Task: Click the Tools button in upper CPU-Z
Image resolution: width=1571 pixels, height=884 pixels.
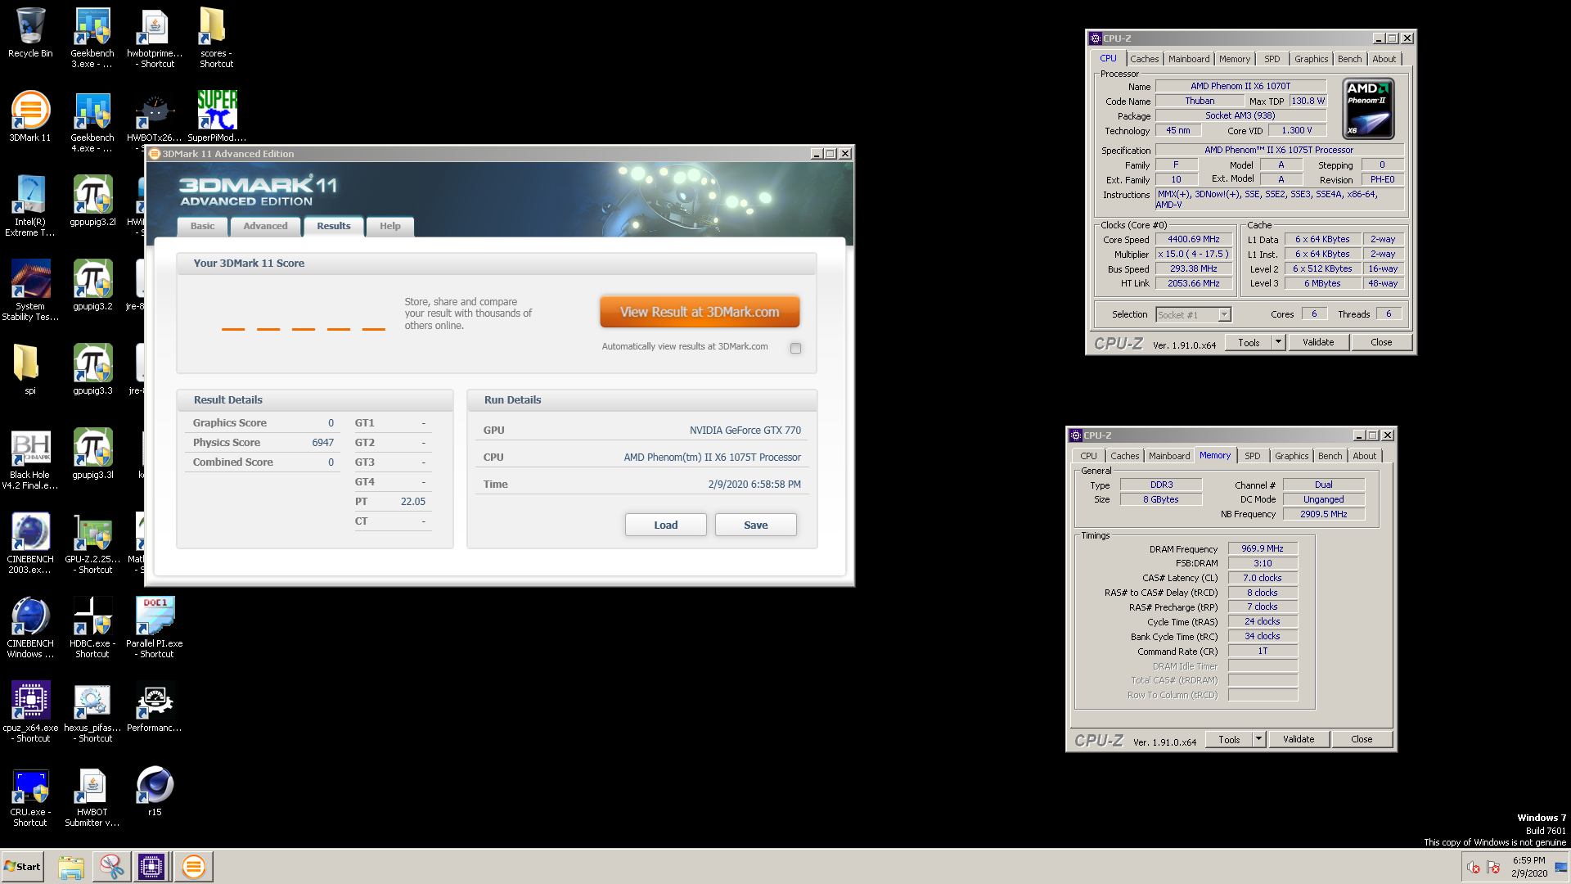Action: click(x=1249, y=342)
